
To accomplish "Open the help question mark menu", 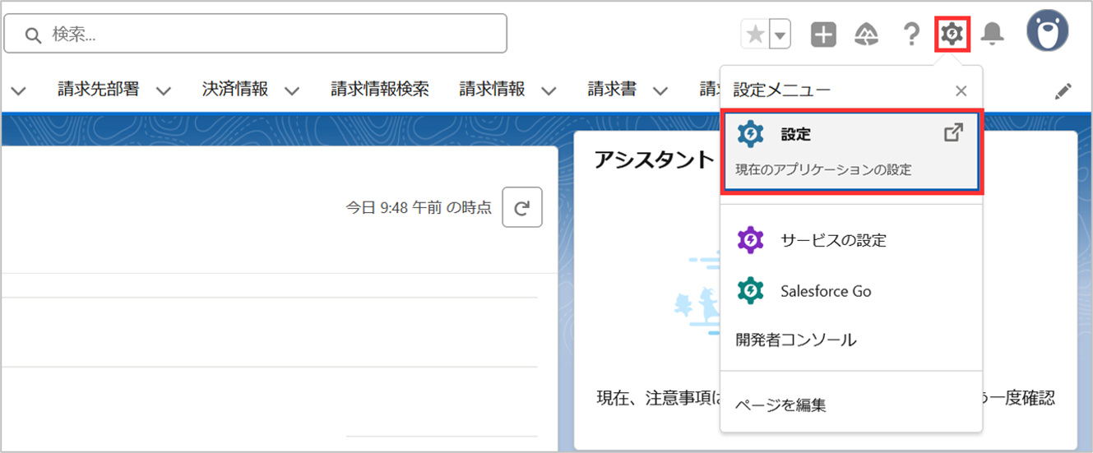I will click(x=910, y=34).
